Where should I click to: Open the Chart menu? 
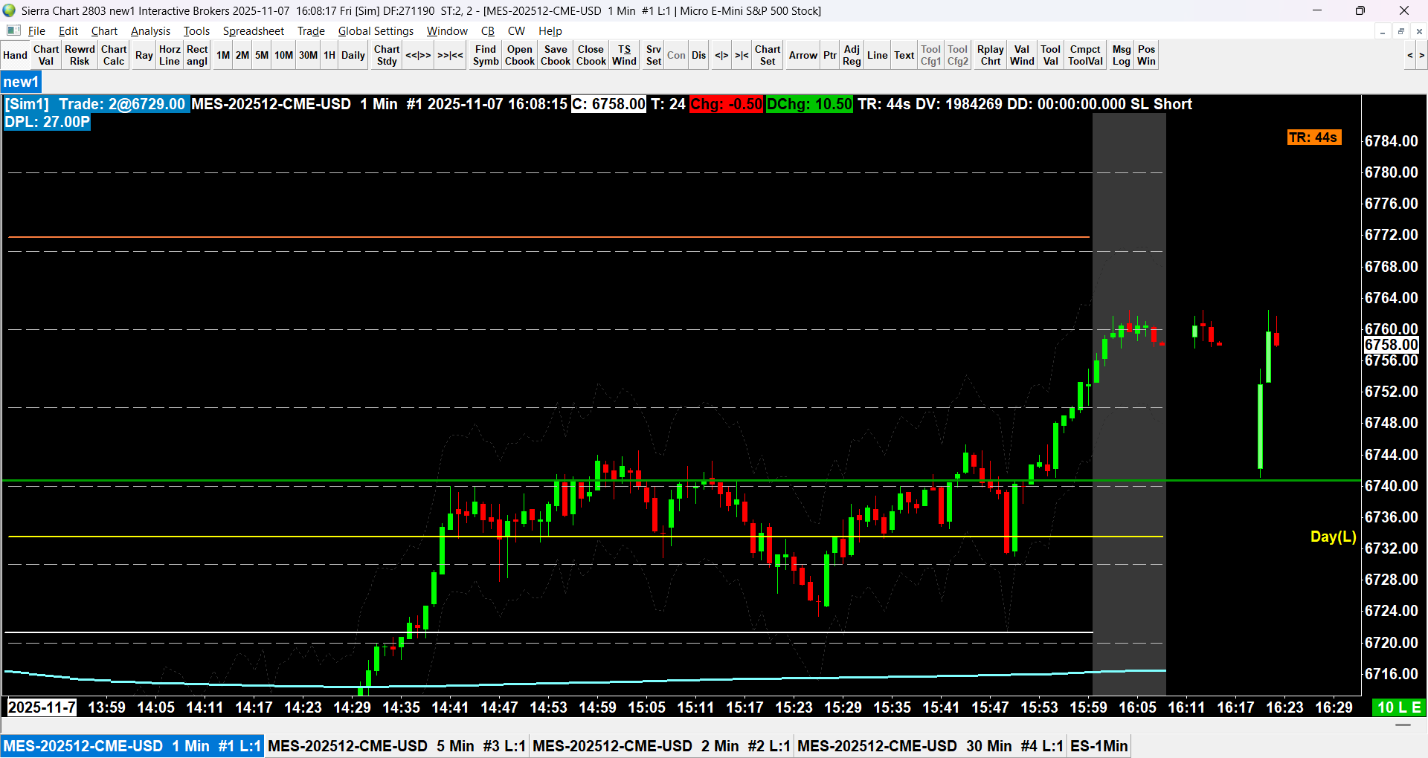pyautogui.click(x=104, y=30)
